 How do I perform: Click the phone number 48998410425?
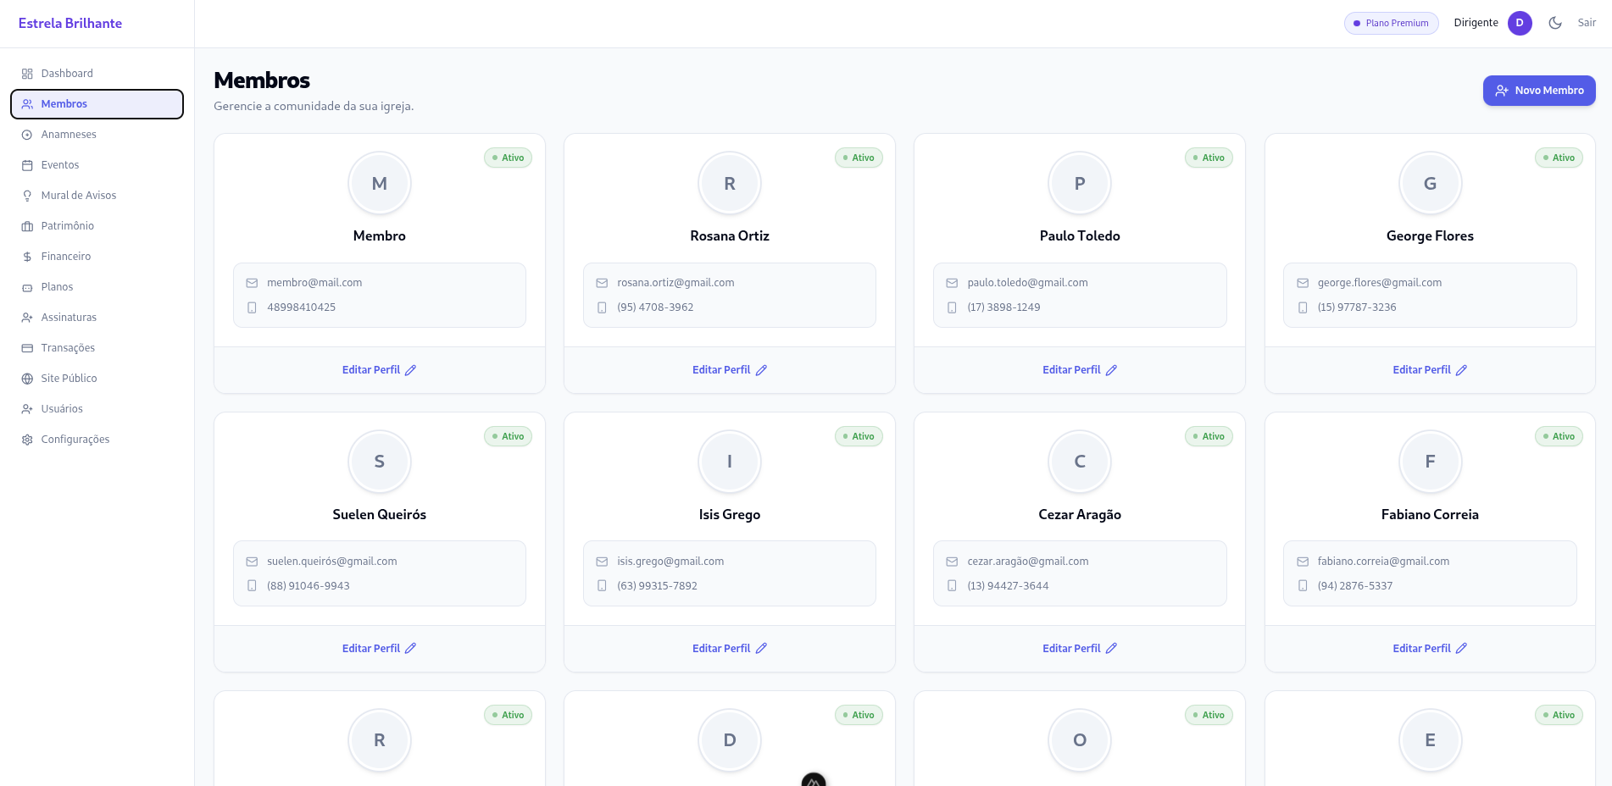point(301,307)
